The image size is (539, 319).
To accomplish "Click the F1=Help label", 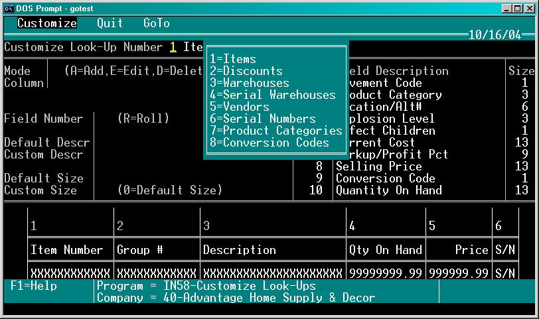I will tap(34, 286).
